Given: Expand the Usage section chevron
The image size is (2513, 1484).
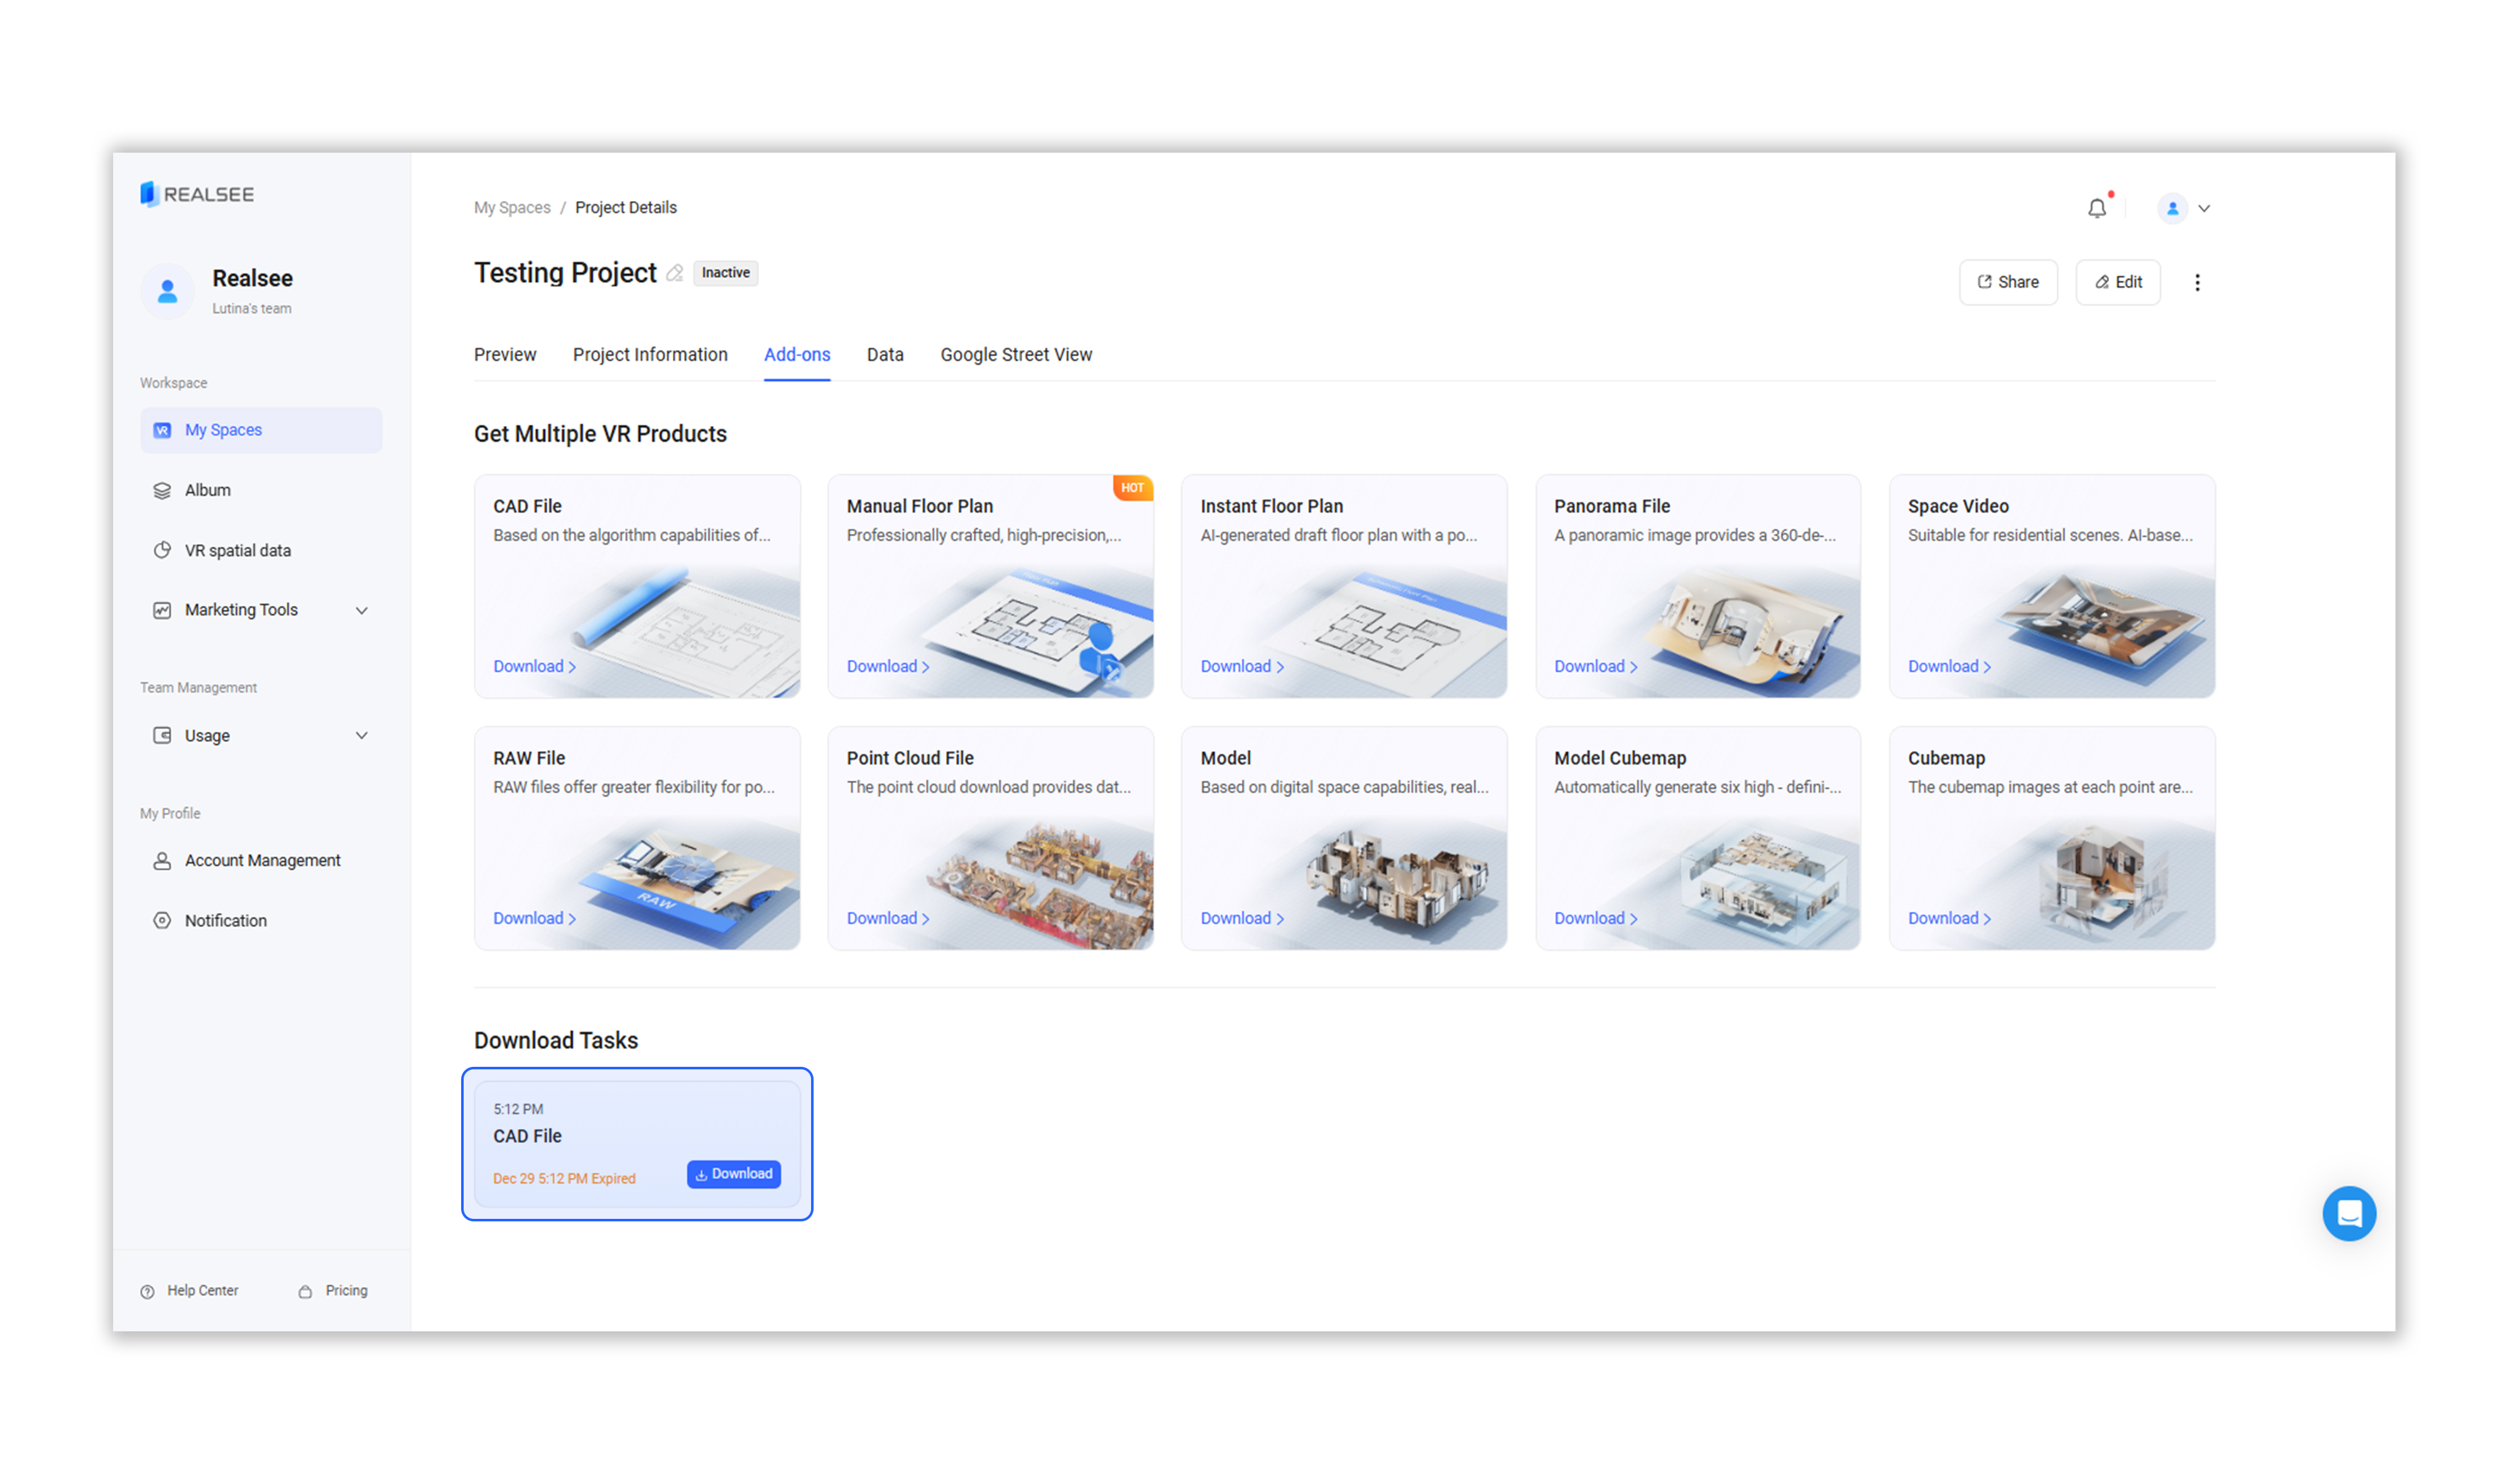Looking at the screenshot, I should point(361,735).
